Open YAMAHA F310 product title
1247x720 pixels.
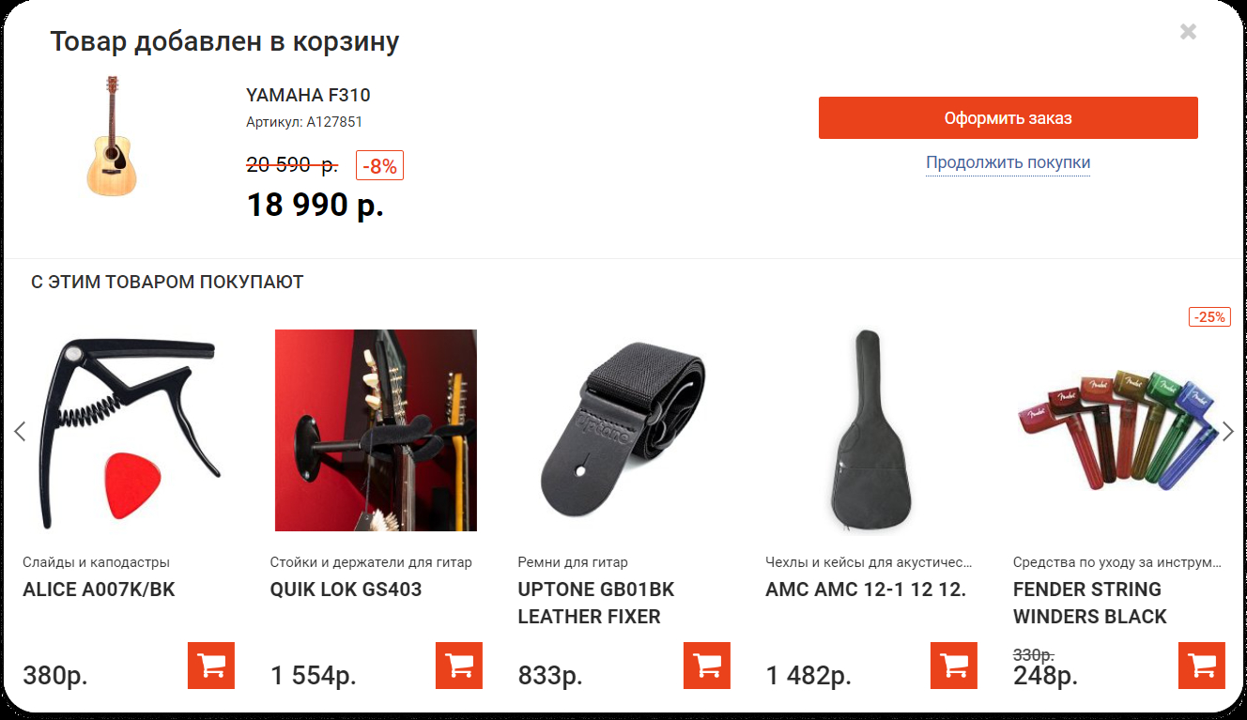click(308, 95)
